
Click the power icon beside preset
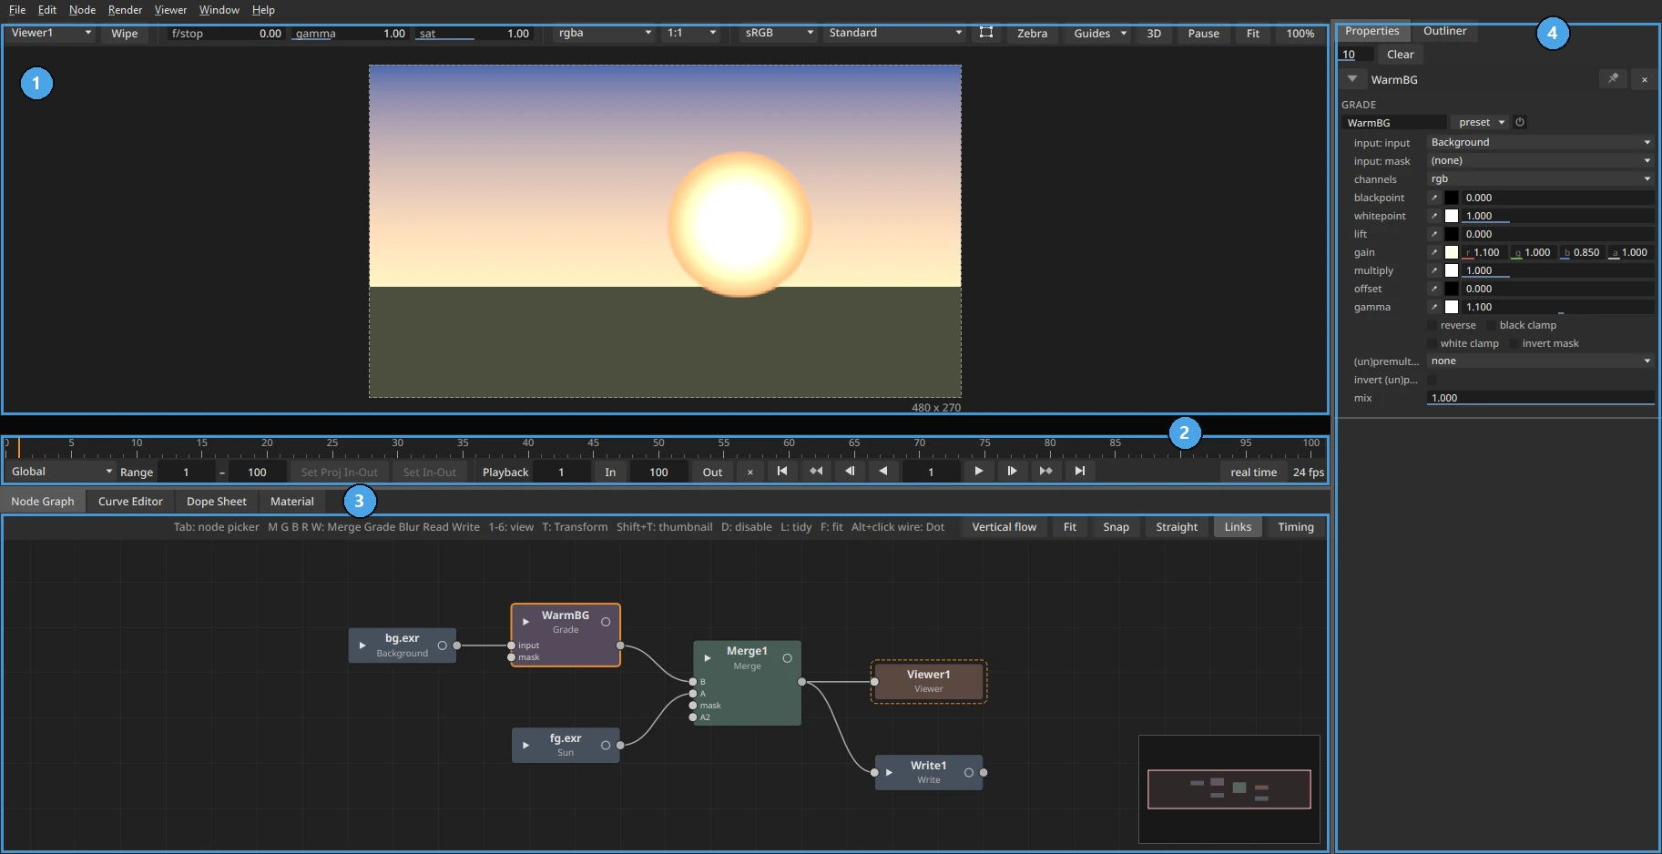1520,122
